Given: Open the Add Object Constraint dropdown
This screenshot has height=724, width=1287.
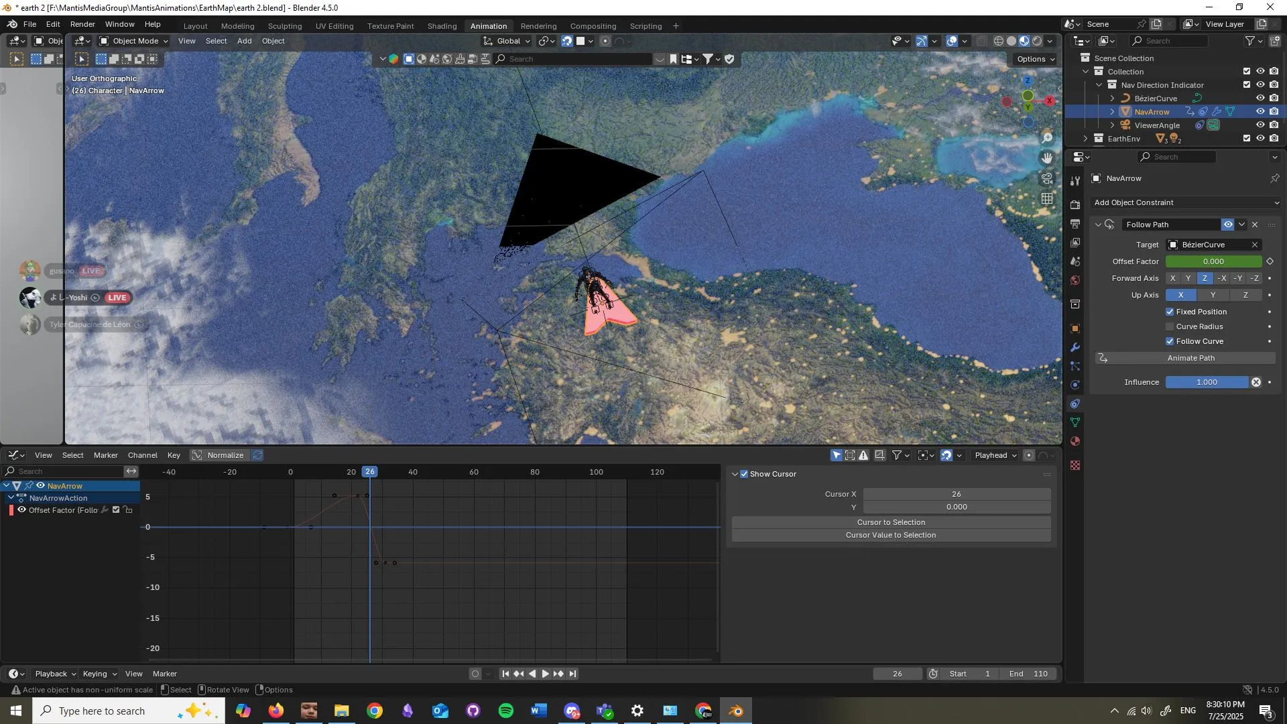Looking at the screenshot, I should 1186,202.
